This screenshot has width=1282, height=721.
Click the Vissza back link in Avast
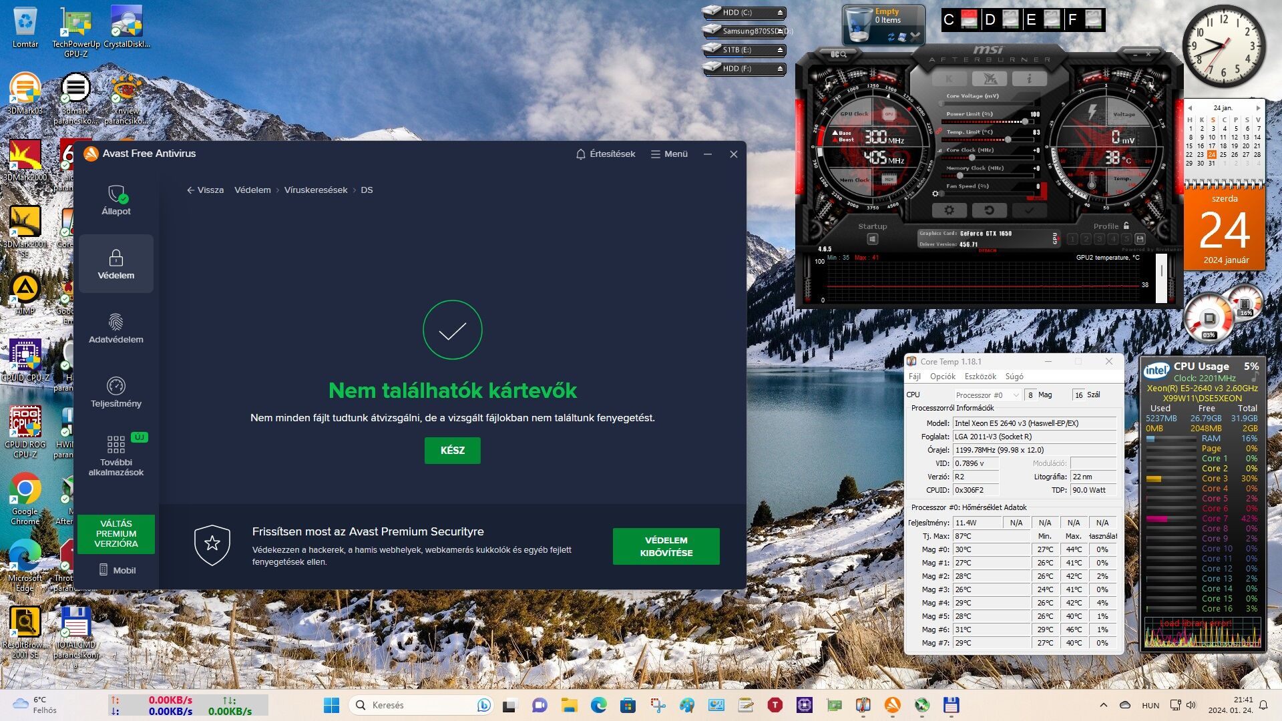pyautogui.click(x=205, y=190)
